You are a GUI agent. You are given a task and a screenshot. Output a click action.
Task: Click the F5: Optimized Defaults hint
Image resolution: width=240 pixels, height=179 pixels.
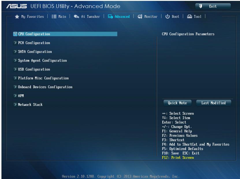pos(183,149)
